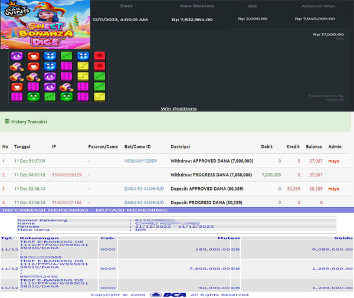The width and height of the screenshot is (354, 298).
Task: Select the yellow dice in the grid's bottom row
Action: (x=100, y=97)
